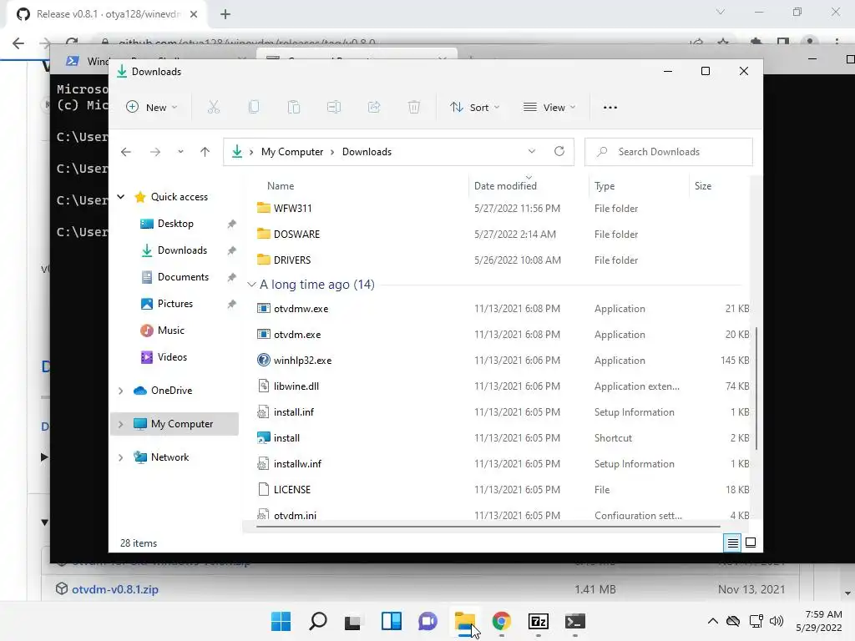The width and height of the screenshot is (855, 641).
Task: Click the Delete trash icon
Action: [414, 108]
